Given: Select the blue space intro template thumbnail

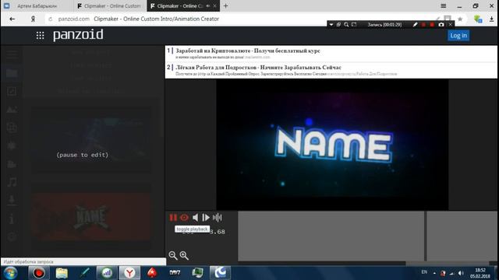Looking at the screenshot, I should point(91,140).
